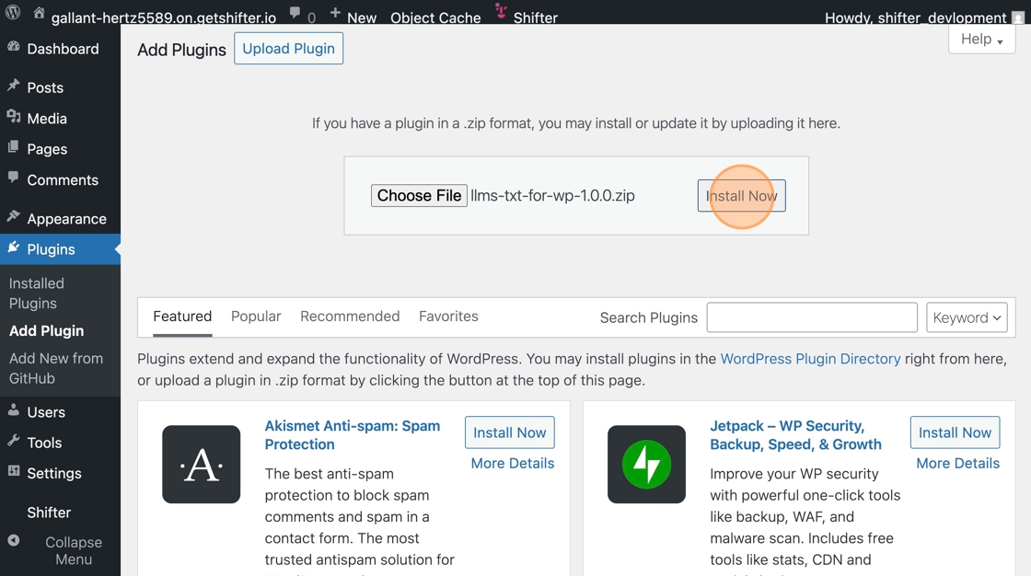Open Installed Plugins submenu item

[37, 294]
